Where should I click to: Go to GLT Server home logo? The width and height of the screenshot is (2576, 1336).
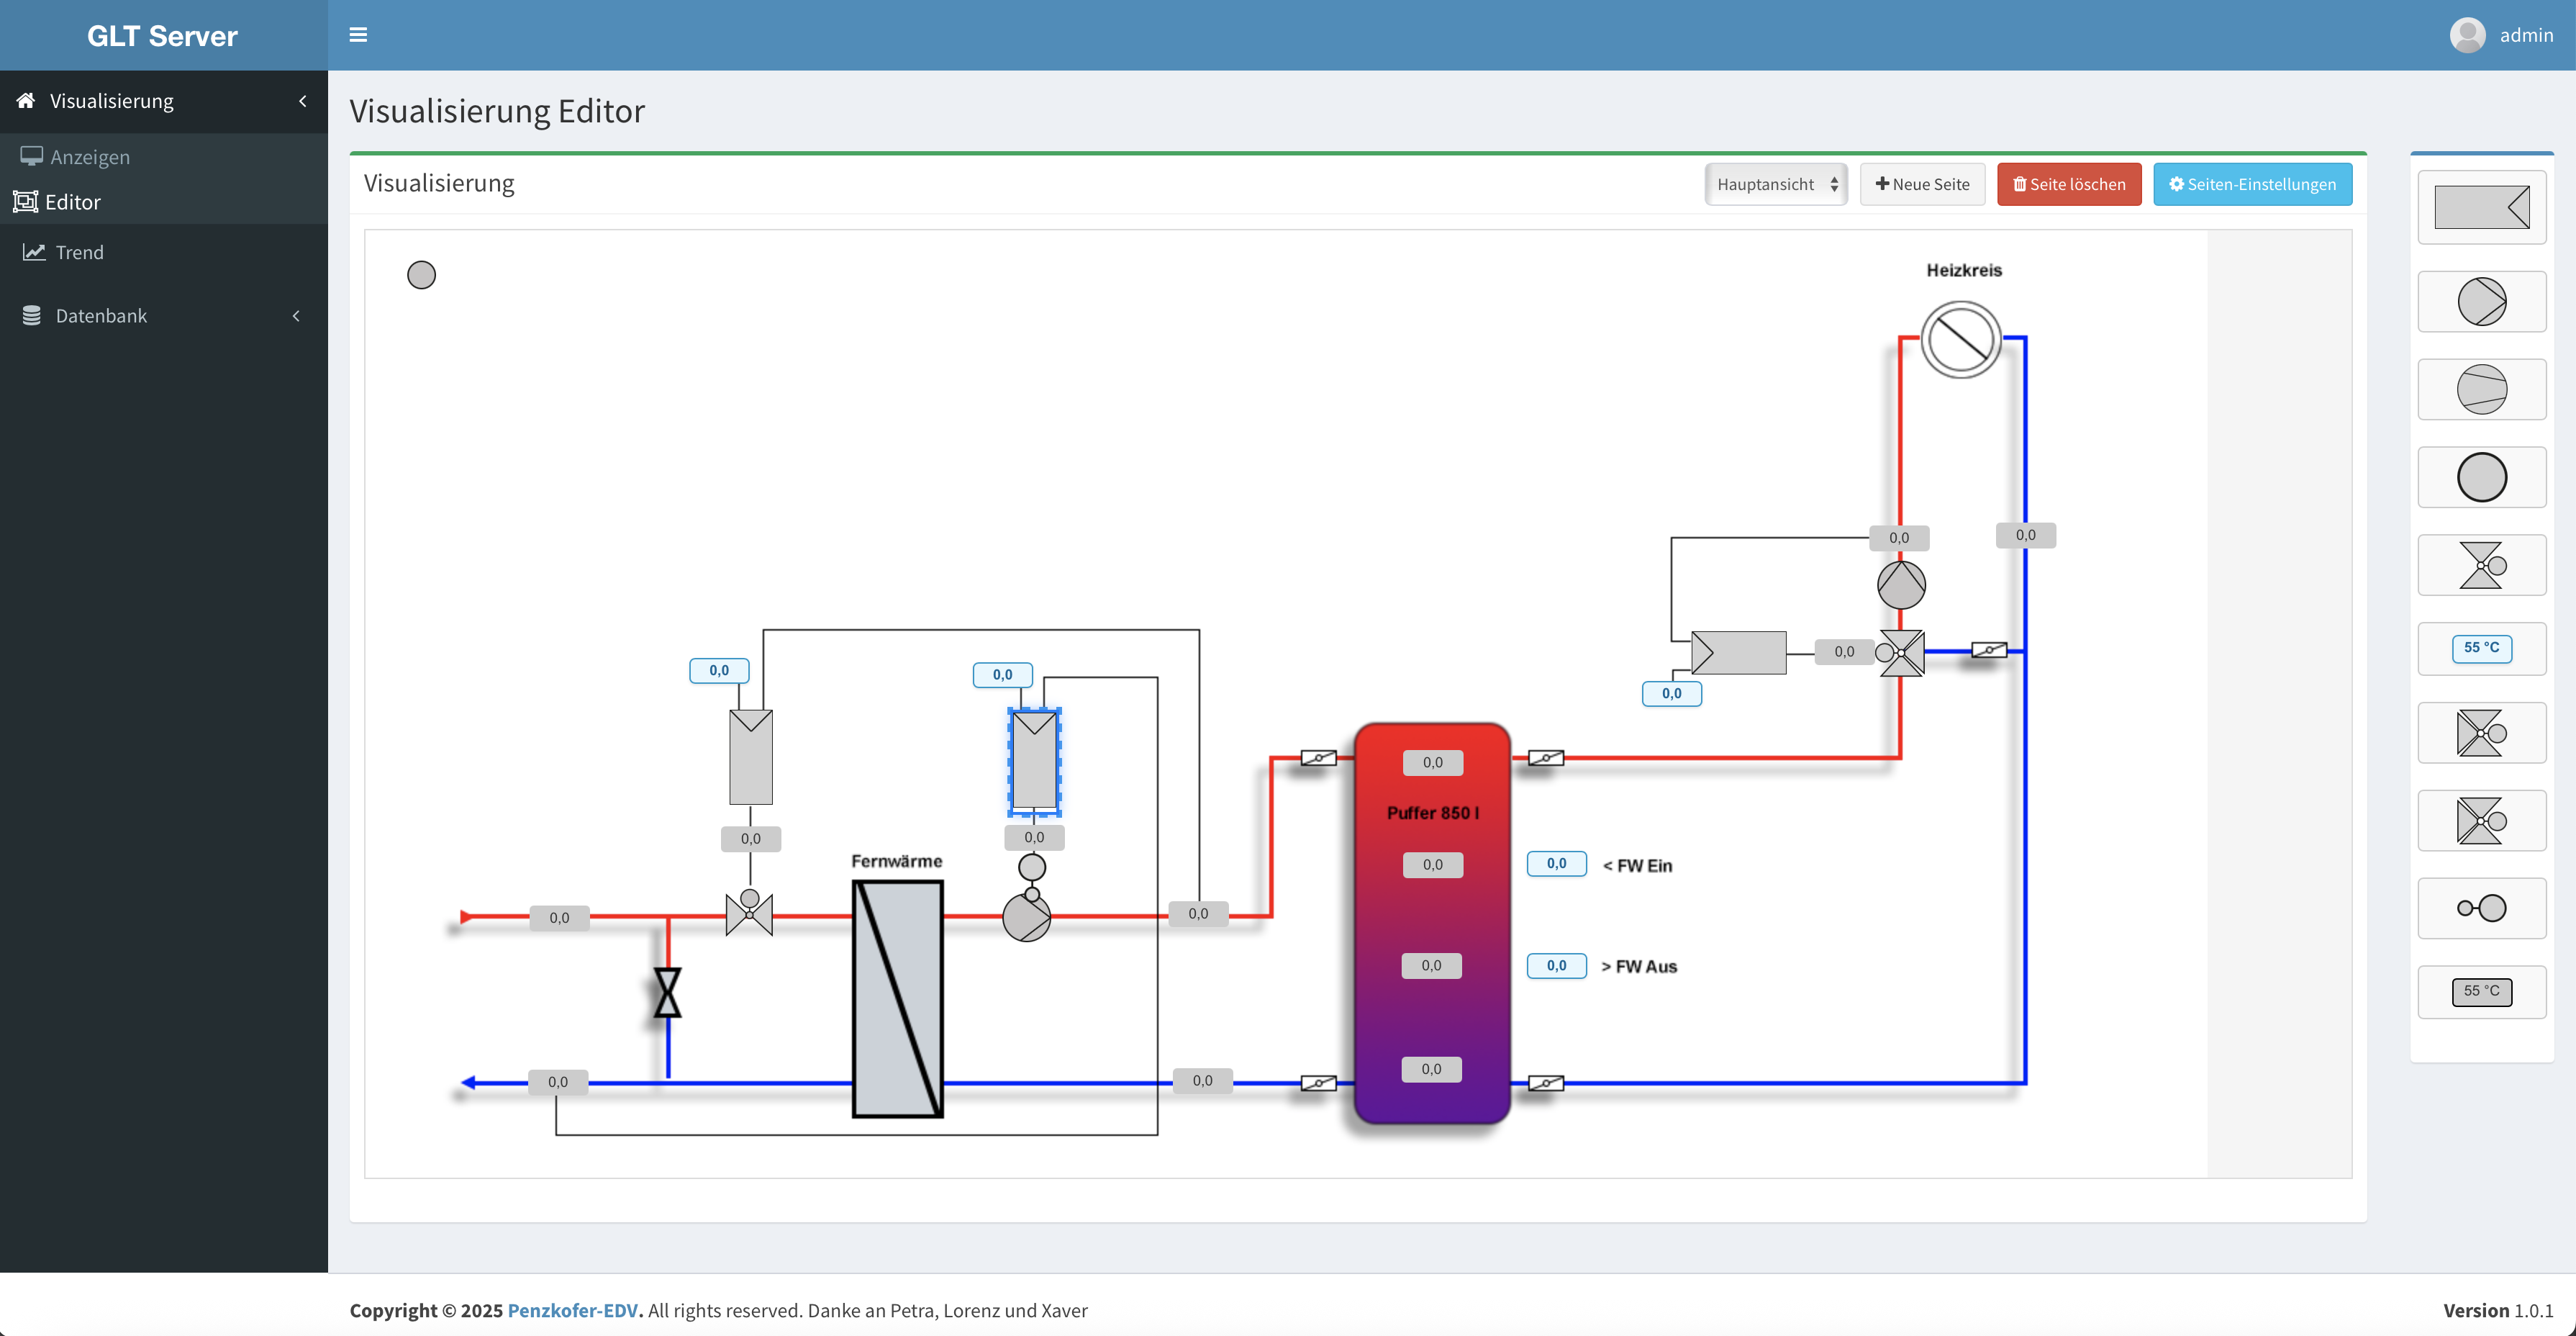coord(163,36)
